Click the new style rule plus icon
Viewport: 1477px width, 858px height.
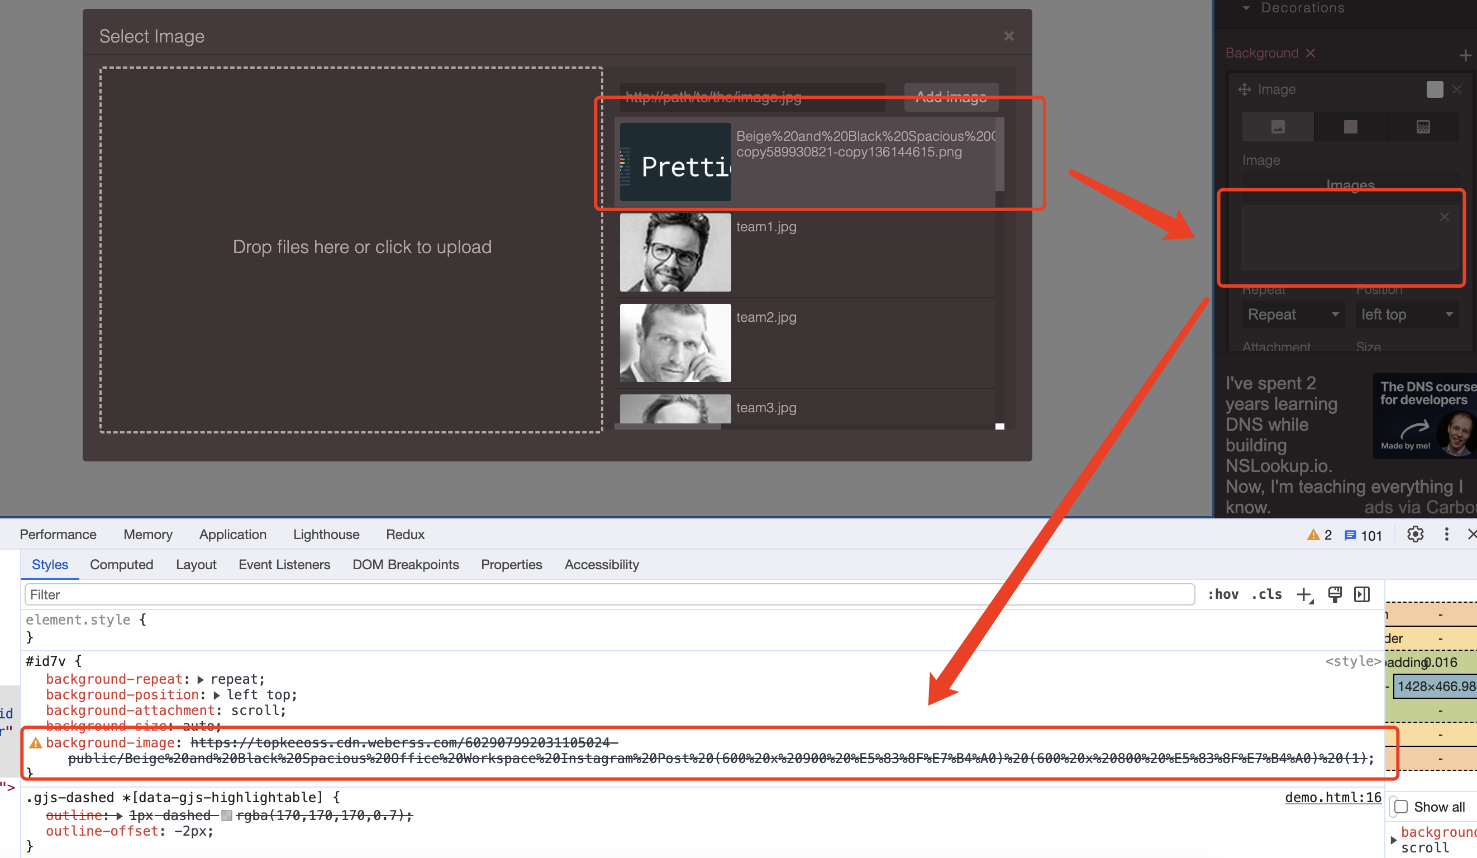1304,594
